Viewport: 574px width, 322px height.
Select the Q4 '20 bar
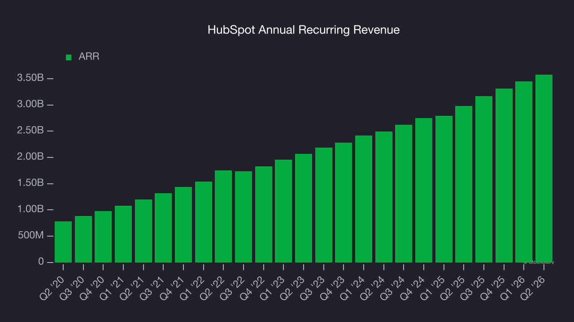point(103,237)
